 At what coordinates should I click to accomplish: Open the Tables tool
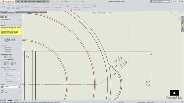95,6
